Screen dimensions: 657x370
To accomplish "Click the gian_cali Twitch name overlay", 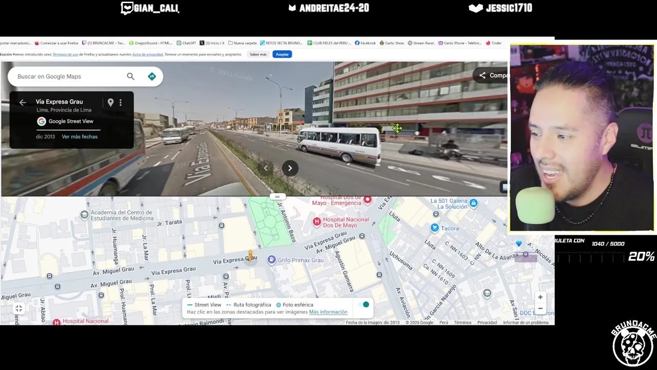I will click(x=149, y=8).
